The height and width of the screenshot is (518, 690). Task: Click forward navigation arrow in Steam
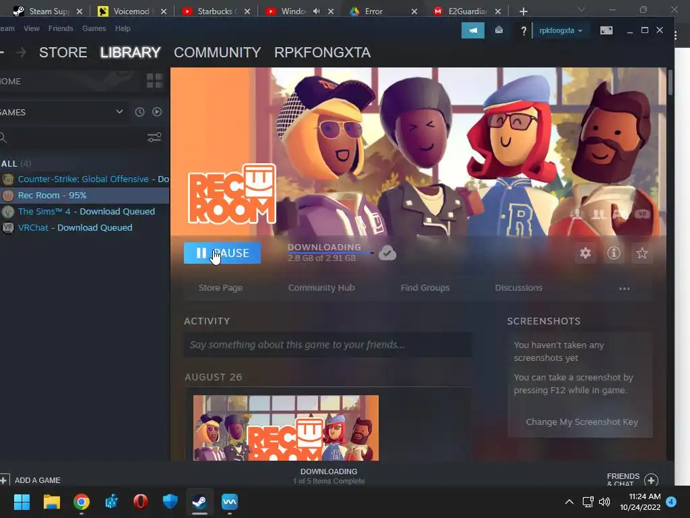[x=21, y=53]
